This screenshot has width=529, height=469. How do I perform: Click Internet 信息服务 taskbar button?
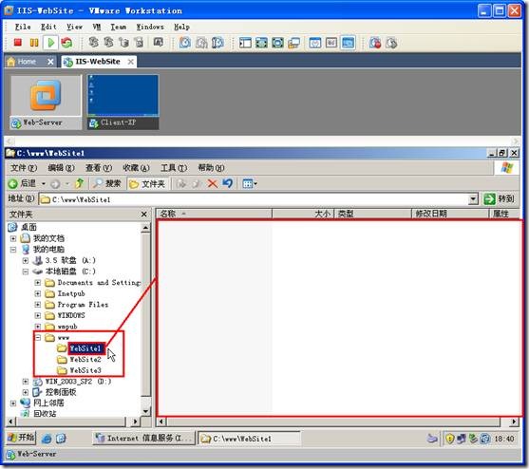[x=143, y=439]
